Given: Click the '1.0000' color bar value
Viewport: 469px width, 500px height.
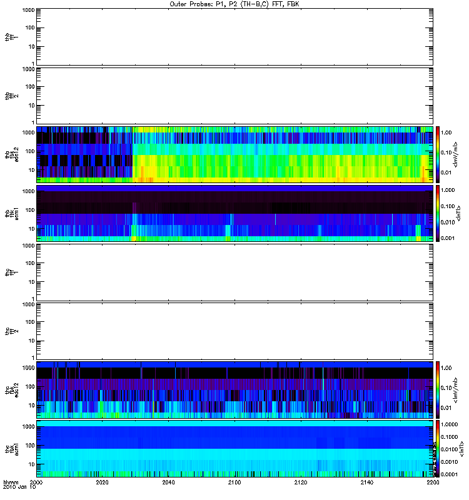Looking at the screenshot, I should click(449, 424).
